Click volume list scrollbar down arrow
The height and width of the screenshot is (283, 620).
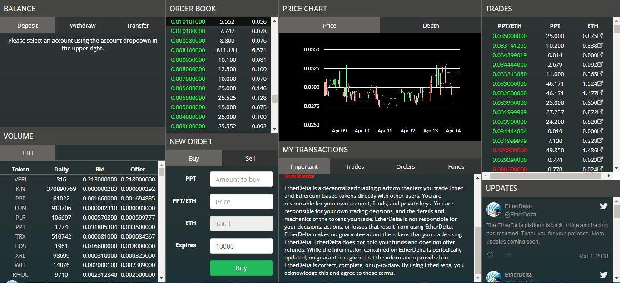click(x=161, y=277)
